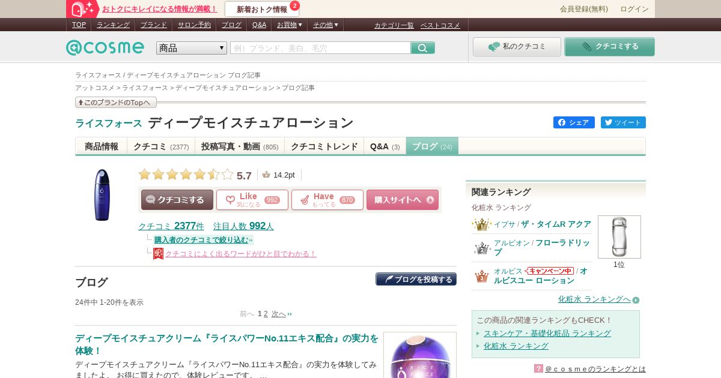The width and height of the screenshot is (721, 378).
Task: Click the ブログを投稿する button
Action: (x=416, y=280)
